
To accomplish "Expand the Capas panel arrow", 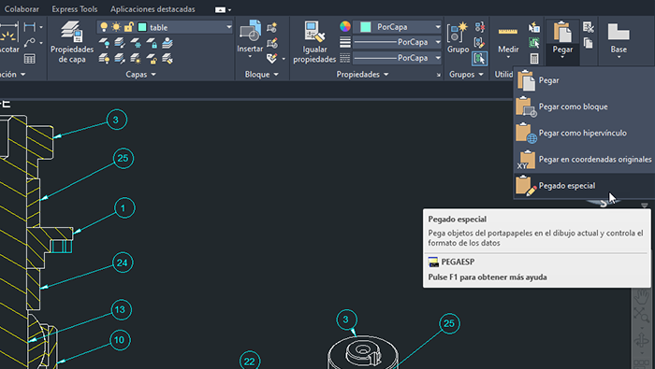I will [x=153, y=74].
